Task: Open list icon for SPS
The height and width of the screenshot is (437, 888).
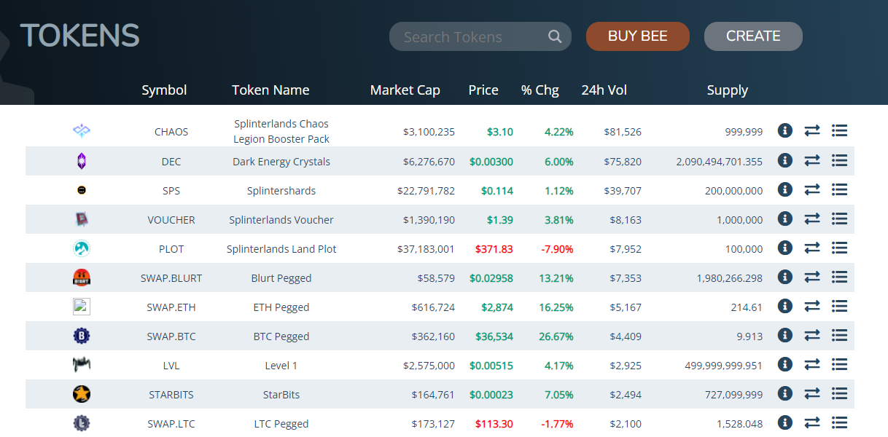Action: (839, 189)
